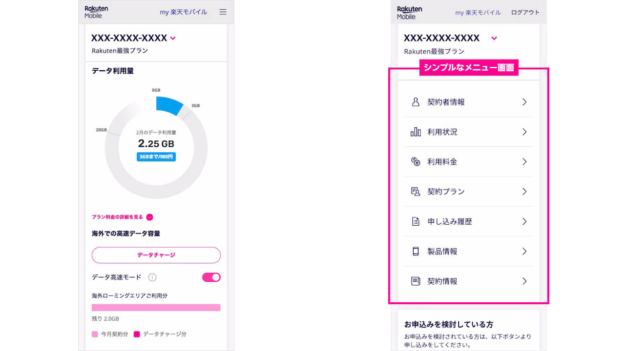Click the 利用料金 coin icon
Image resolution: width=625 pixels, height=351 pixels.
416,162
